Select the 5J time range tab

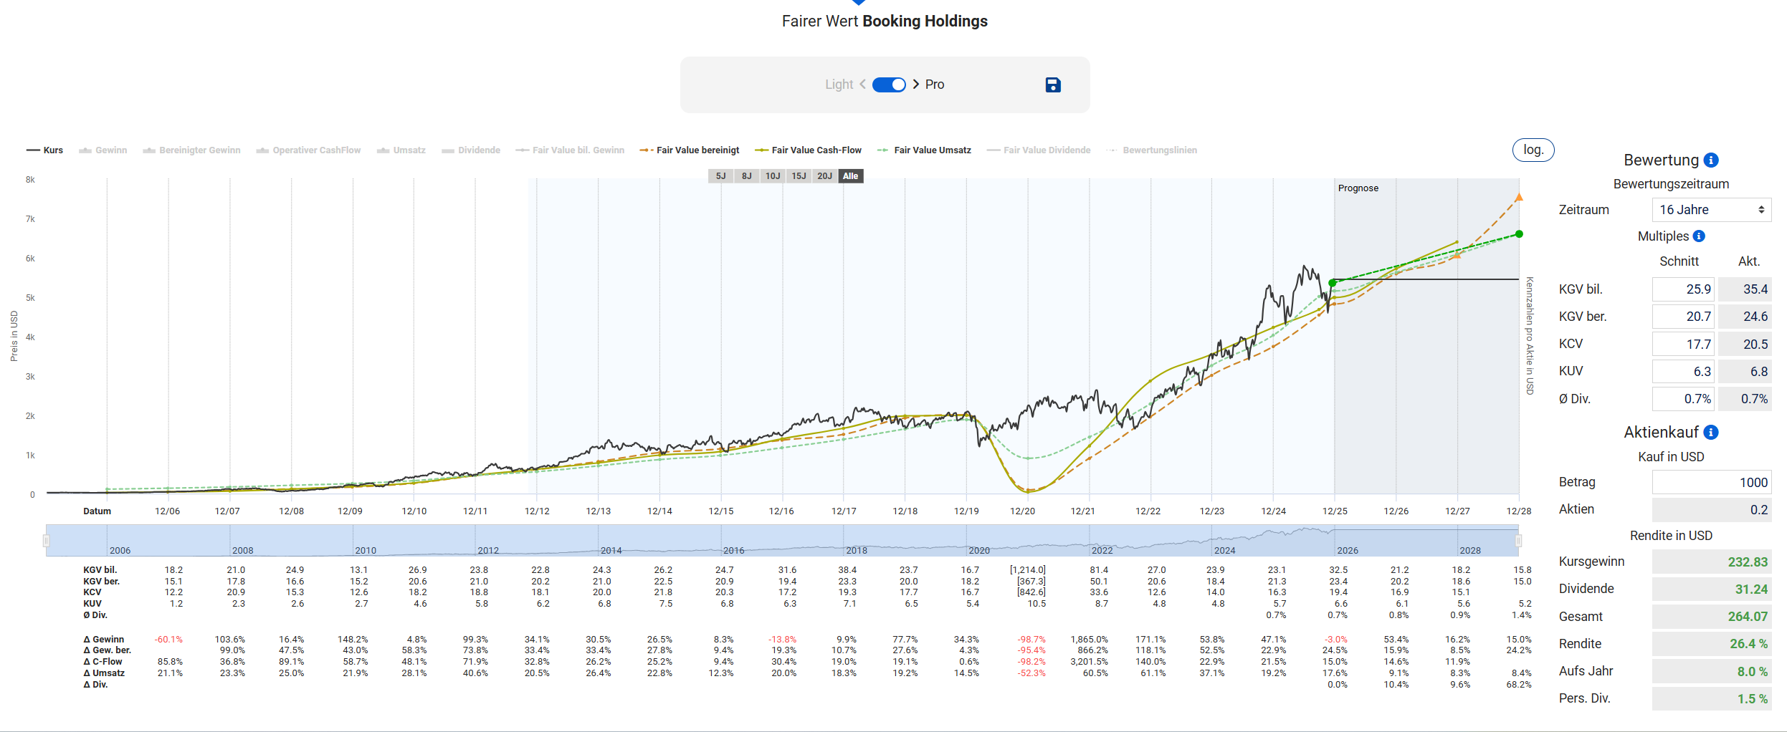[720, 176]
